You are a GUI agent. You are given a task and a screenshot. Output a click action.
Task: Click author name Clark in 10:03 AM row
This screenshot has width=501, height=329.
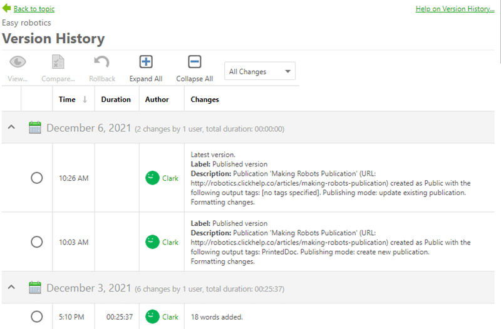pos(170,243)
